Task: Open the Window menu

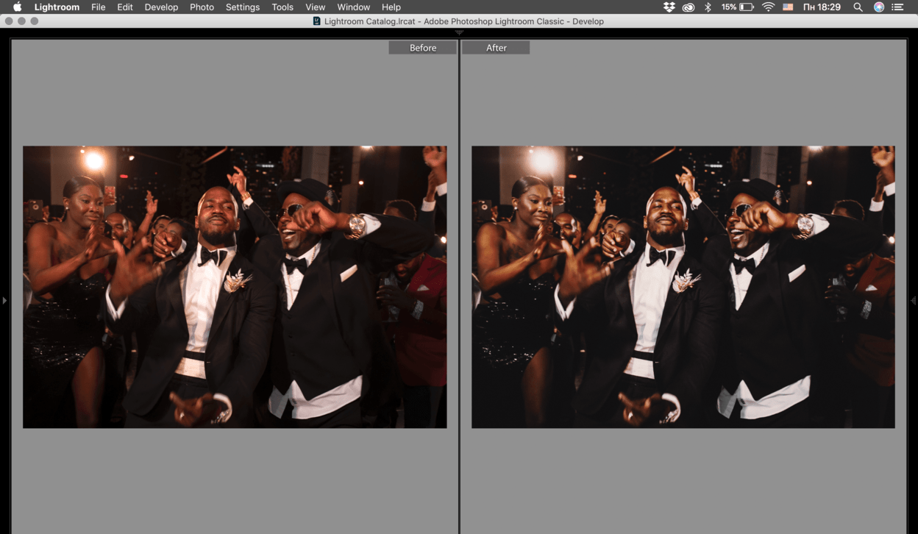Action: click(x=354, y=7)
